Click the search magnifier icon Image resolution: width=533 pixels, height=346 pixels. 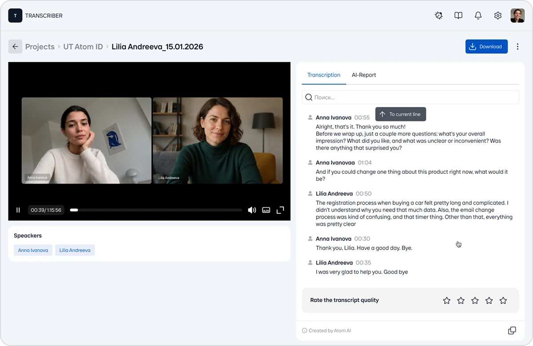(309, 97)
